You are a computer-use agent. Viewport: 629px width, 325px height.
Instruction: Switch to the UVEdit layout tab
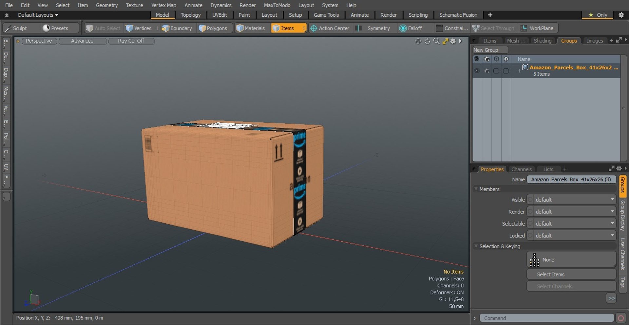tap(219, 15)
